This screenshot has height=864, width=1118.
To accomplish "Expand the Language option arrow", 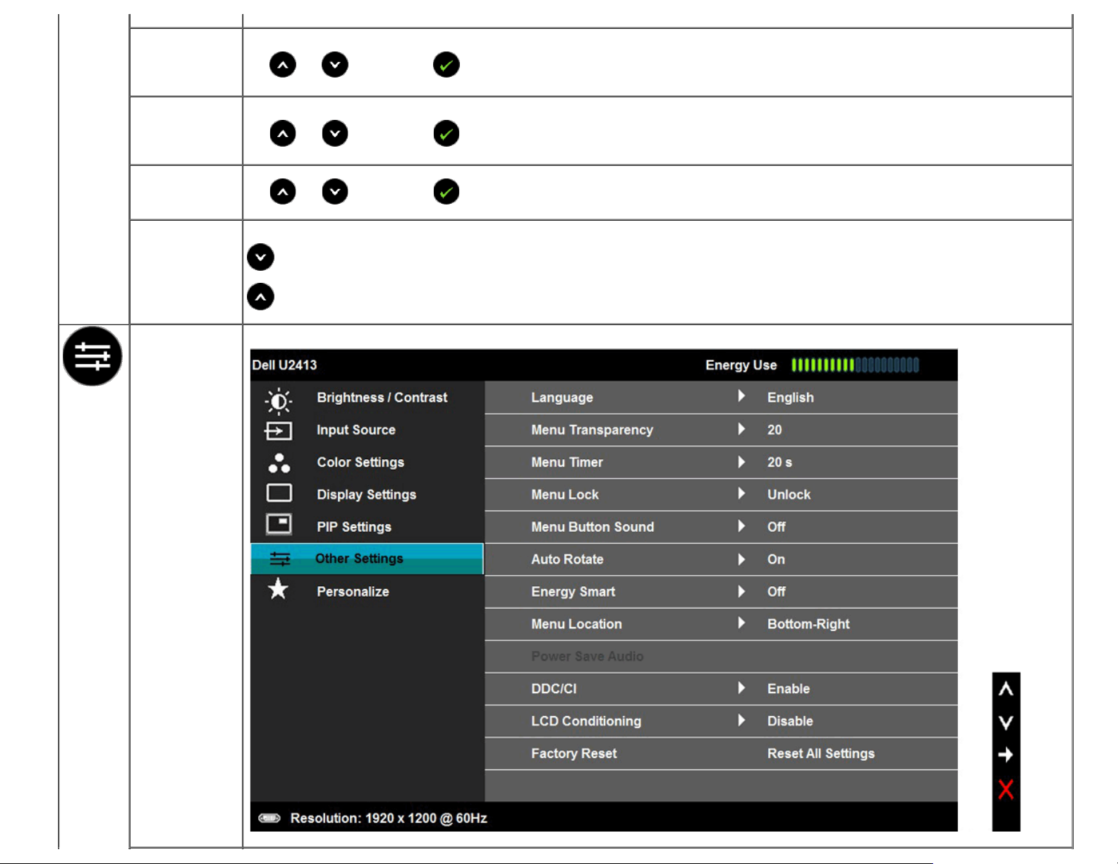I will pos(741,396).
